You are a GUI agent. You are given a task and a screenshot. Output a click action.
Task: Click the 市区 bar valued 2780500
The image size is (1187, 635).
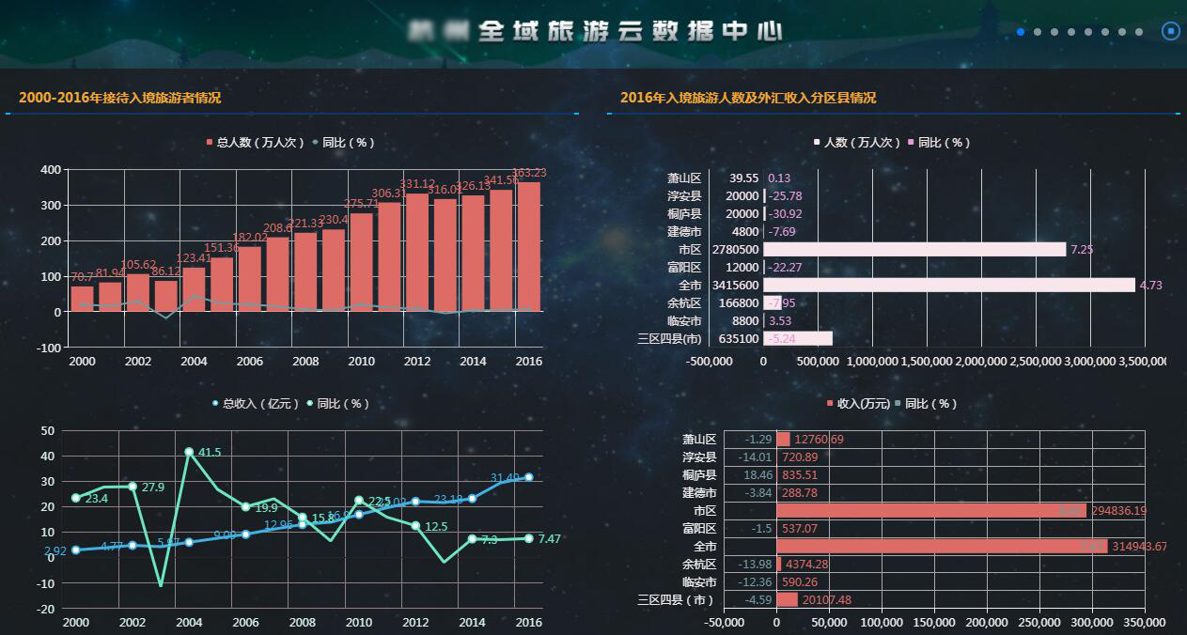tap(914, 249)
